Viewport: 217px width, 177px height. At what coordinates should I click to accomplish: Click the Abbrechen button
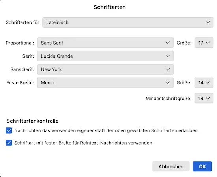(x=171, y=166)
